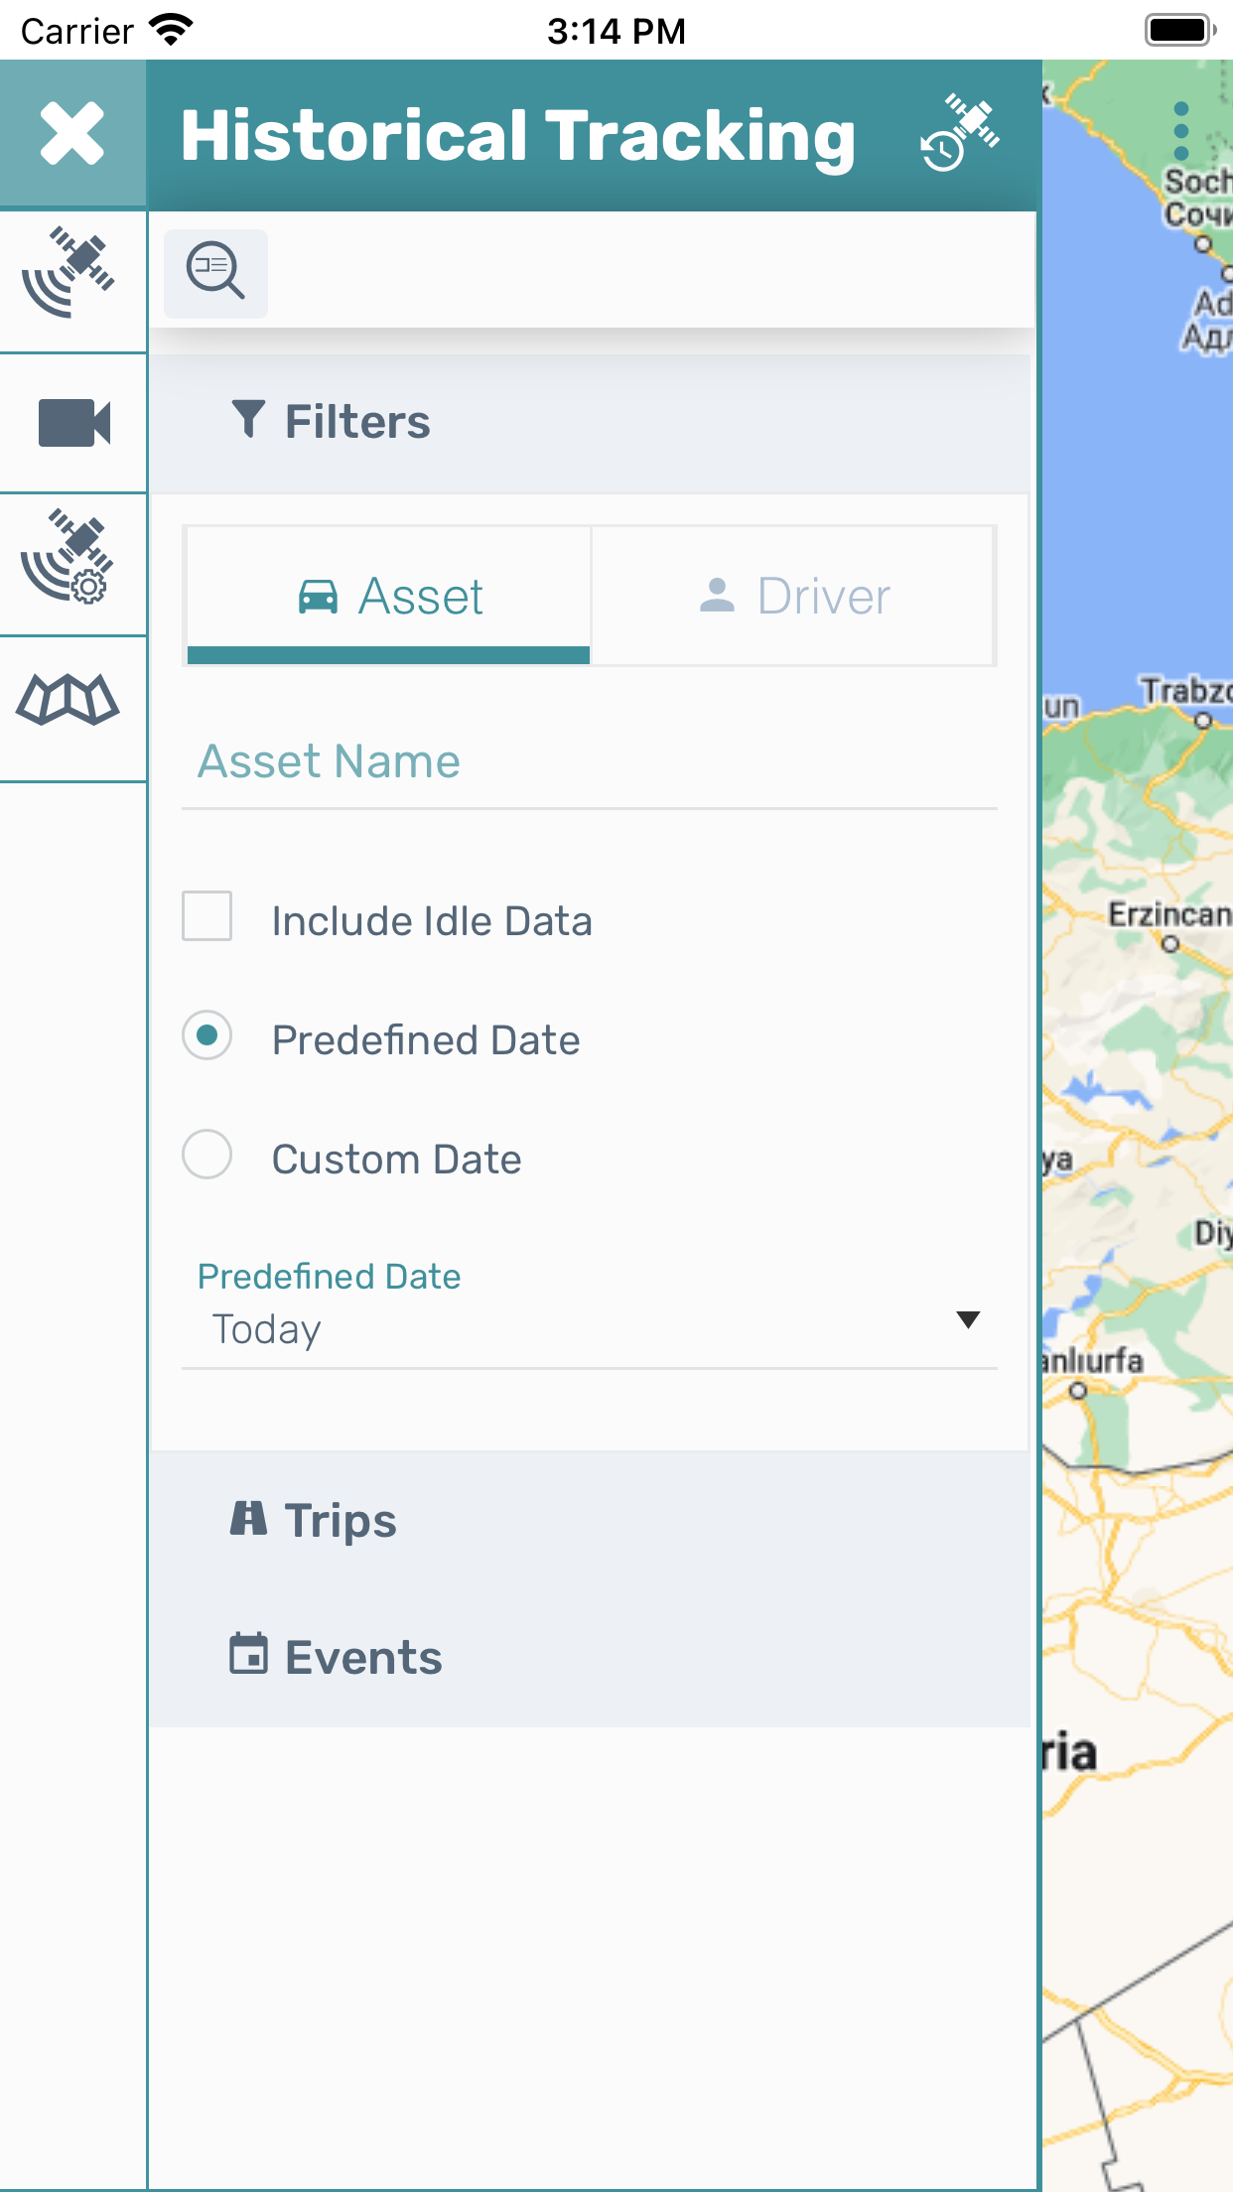Open the video camera section in sidebar
Image resolution: width=1233 pixels, height=2192 pixels.
pyautogui.click(x=73, y=423)
